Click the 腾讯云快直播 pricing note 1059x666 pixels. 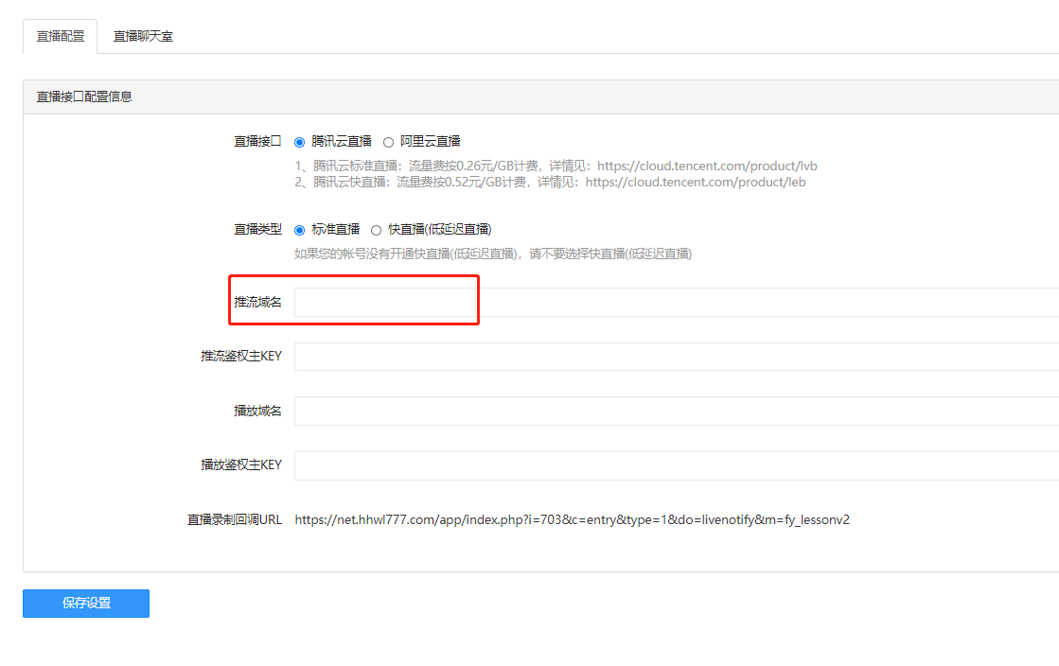551,183
